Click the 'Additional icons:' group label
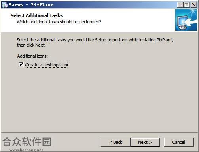 (x=32, y=56)
